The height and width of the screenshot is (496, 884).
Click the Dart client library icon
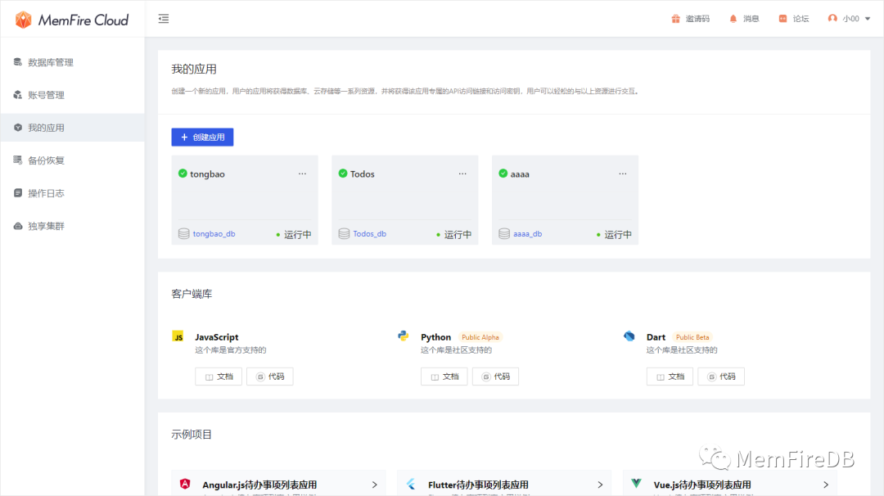tap(629, 336)
